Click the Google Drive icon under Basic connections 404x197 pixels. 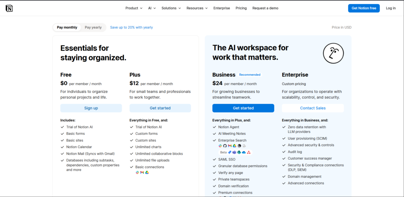pyautogui.click(x=147, y=173)
